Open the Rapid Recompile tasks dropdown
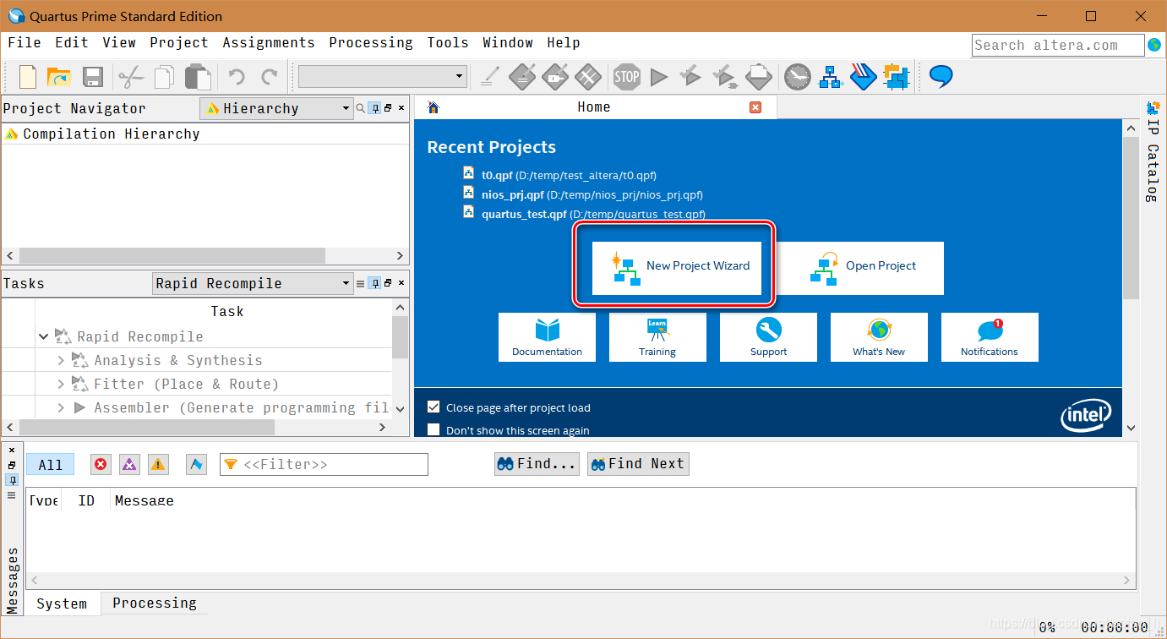Image resolution: width=1167 pixels, height=639 pixels. [253, 283]
